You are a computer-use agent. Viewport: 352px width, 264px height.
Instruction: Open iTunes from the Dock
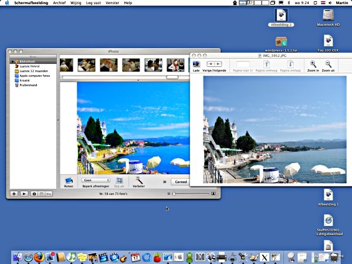[72, 258]
